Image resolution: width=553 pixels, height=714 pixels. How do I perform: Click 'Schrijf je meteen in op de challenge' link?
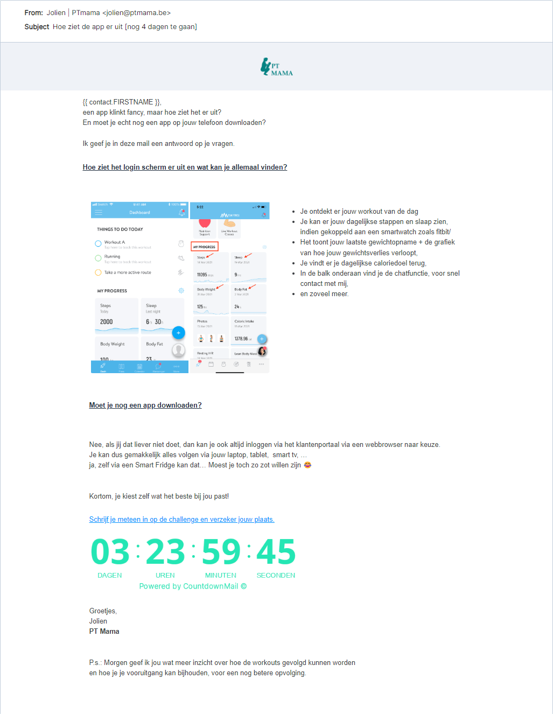pos(181,519)
